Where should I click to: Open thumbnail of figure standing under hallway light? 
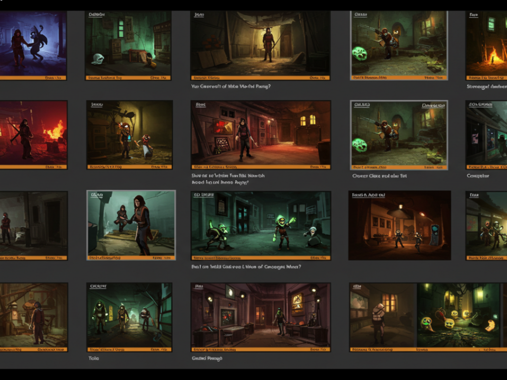pos(260,45)
